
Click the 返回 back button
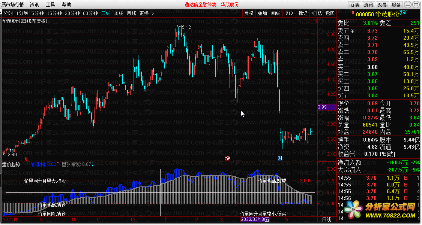[330, 13]
